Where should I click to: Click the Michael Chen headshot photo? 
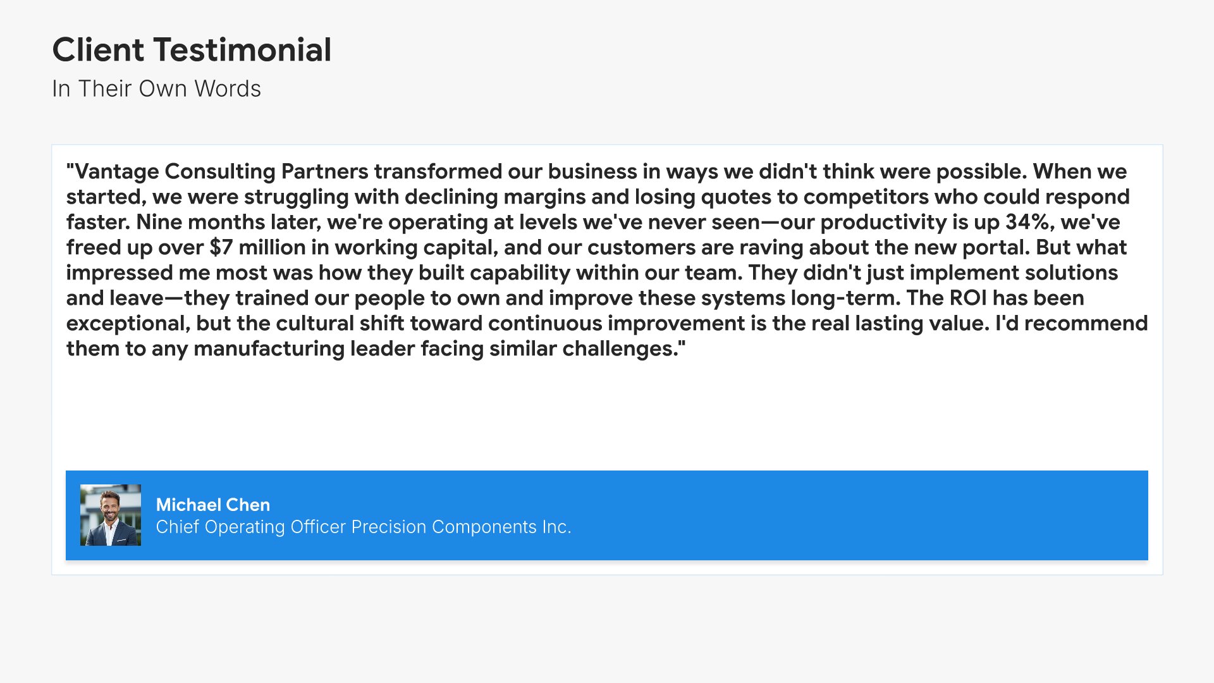click(111, 515)
